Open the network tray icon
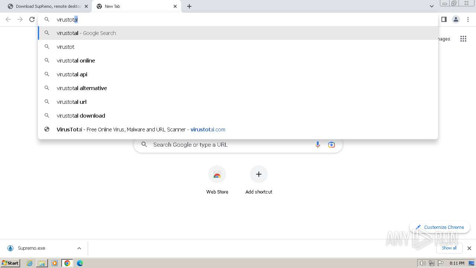Viewport: 476px width, 268px height. click(432, 263)
